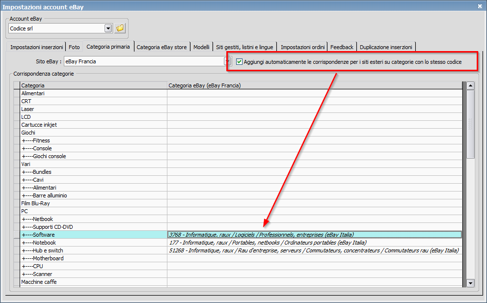
Task: Expand the Account eBay dropdown
Action: [x=108, y=28]
